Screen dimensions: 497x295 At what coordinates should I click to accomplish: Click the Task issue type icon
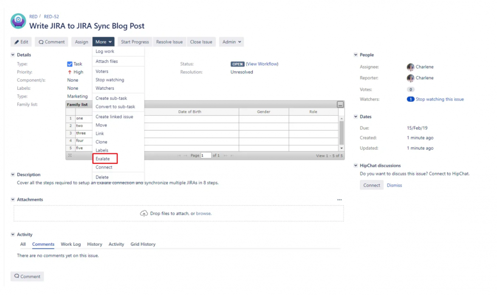tap(70, 64)
